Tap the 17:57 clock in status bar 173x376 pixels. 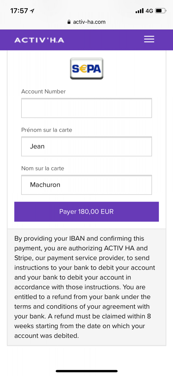point(19,11)
